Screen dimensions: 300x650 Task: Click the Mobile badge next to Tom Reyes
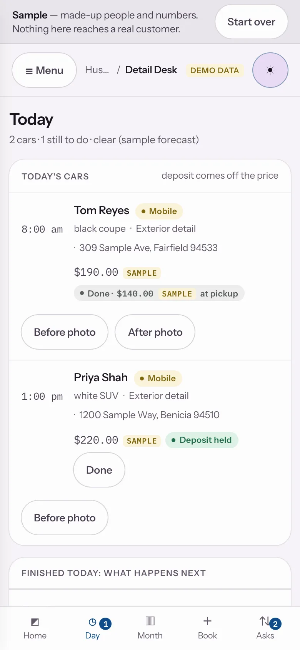click(x=159, y=211)
